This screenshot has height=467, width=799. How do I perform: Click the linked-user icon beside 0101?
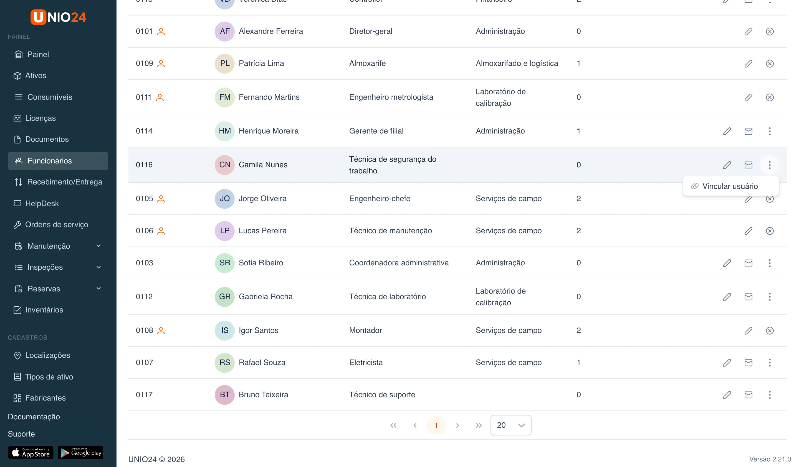click(x=161, y=31)
